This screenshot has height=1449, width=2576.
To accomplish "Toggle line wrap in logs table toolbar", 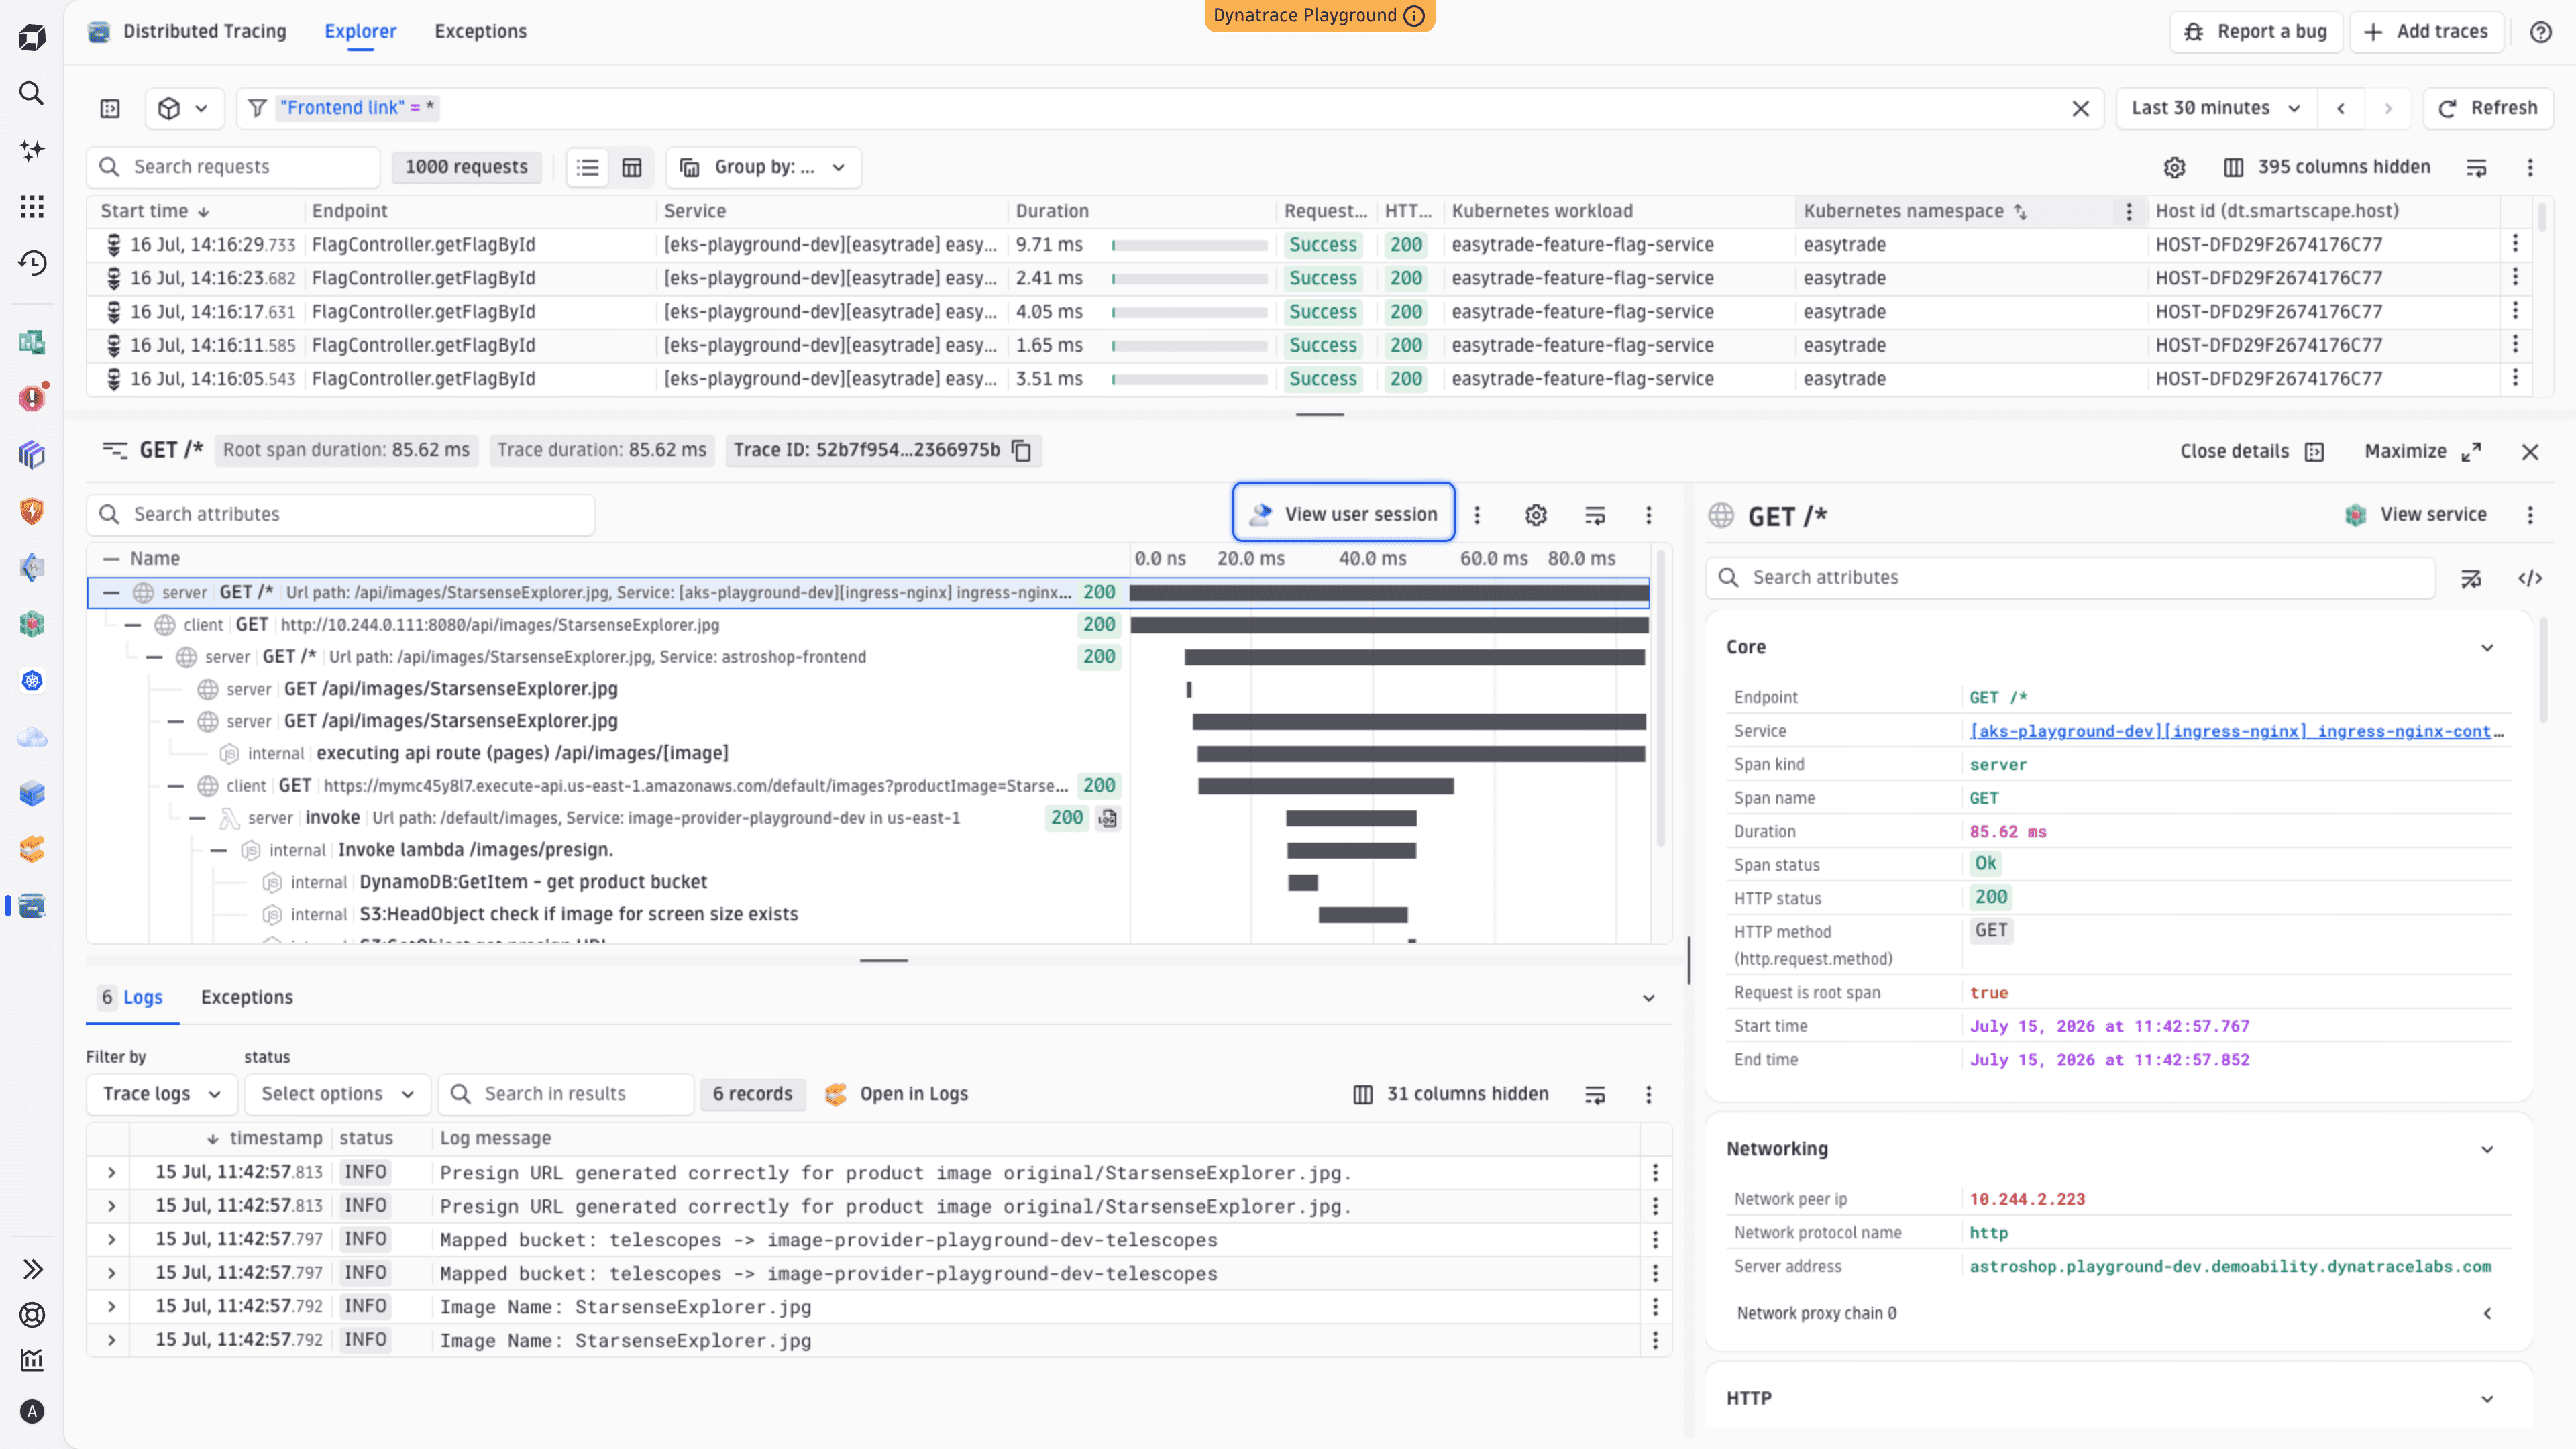I will tap(1595, 1094).
